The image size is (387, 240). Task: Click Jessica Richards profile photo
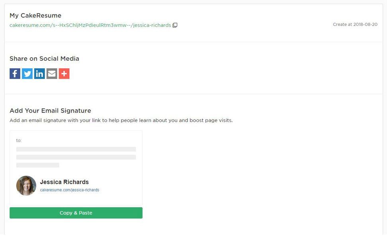(26, 186)
